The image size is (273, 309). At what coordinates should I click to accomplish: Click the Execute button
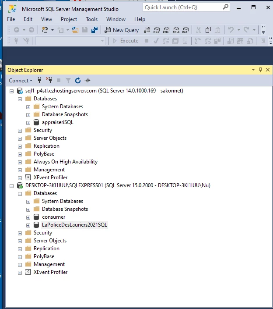(126, 41)
